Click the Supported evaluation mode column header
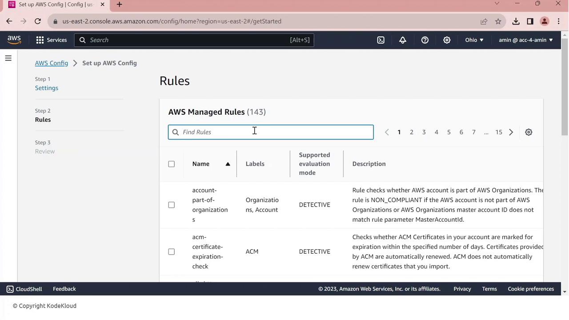The image size is (569, 320). click(315, 164)
